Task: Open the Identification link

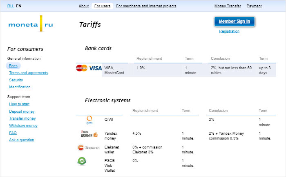Action: pyautogui.click(x=20, y=87)
